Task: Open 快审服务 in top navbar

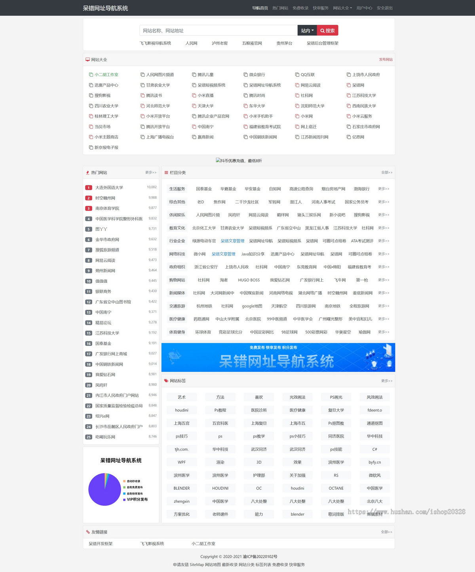Action: click(x=321, y=8)
